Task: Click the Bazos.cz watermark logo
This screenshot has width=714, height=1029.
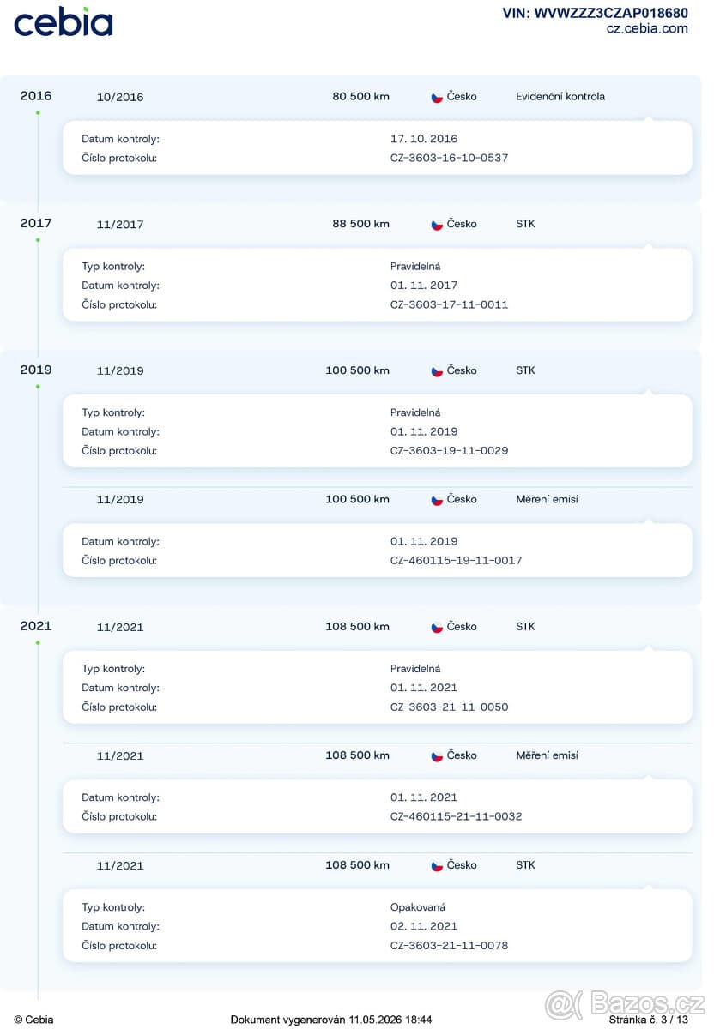Action: [x=625, y=1004]
